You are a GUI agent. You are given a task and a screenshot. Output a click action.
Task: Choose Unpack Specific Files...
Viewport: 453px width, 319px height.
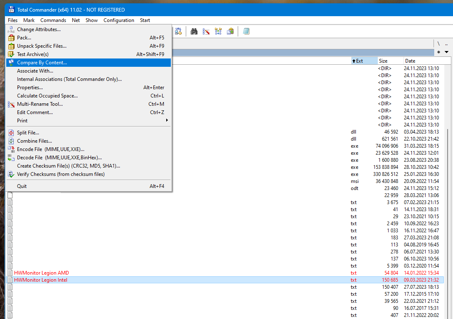click(89, 46)
